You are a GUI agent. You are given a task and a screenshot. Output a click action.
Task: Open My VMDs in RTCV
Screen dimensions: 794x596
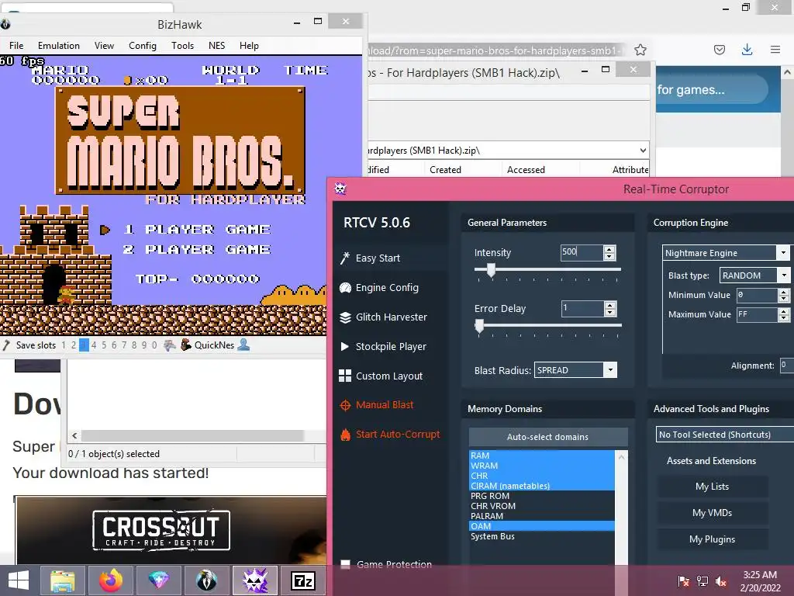[x=712, y=513]
